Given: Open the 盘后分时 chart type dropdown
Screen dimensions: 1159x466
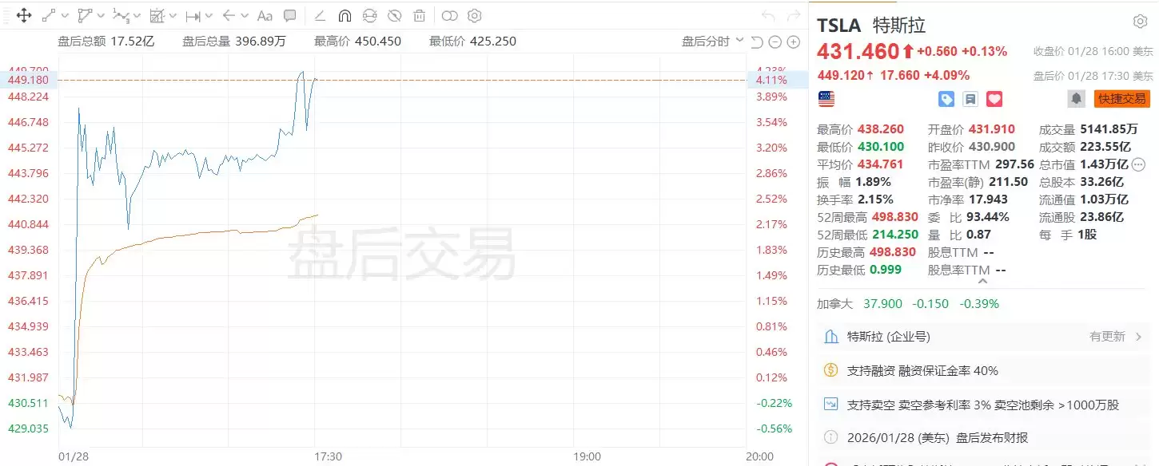Looking at the screenshot, I should (712, 41).
